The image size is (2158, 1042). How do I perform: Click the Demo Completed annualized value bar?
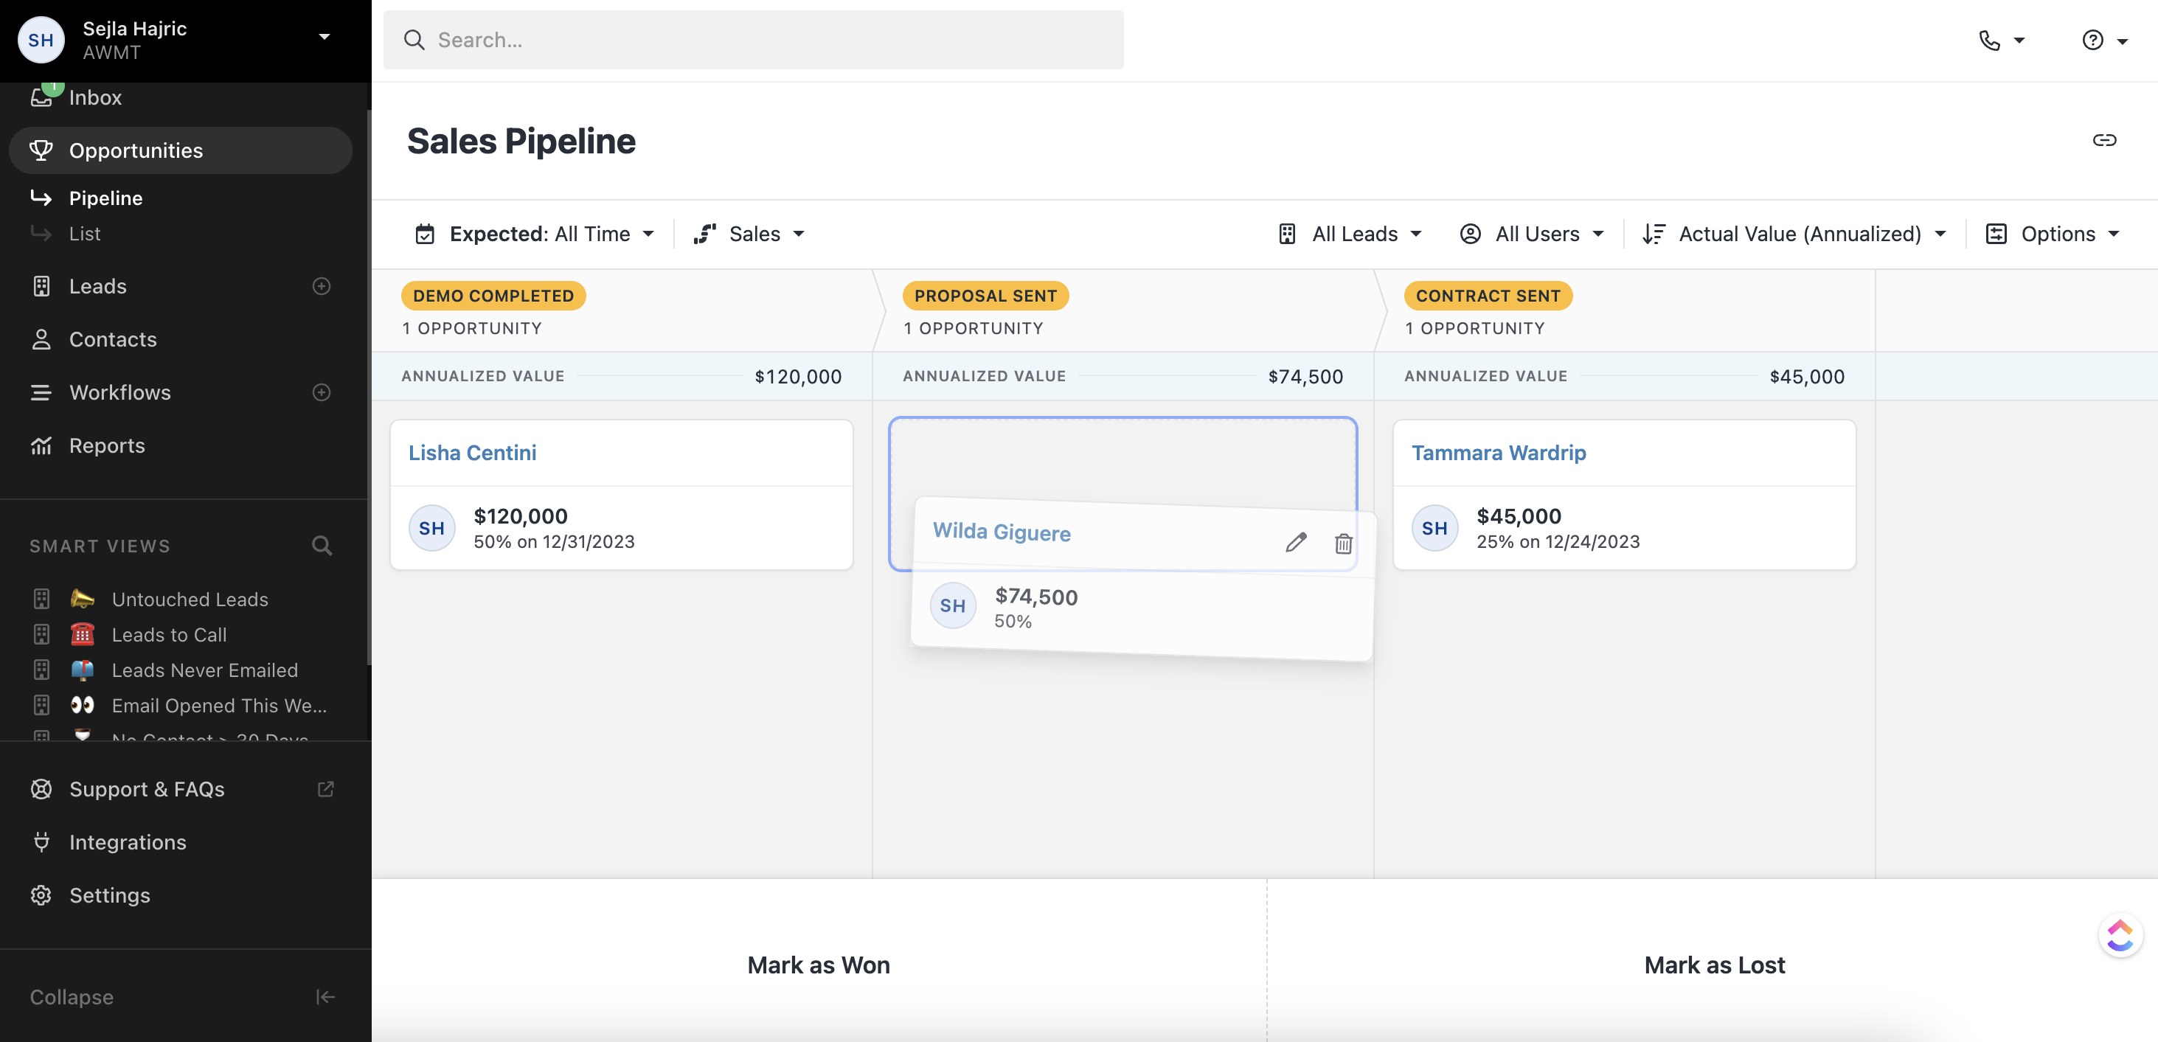click(622, 376)
